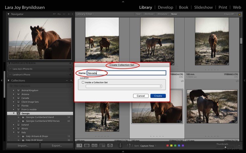Expand Client Image Sets collection set
Viewport: 246px width, 153px height.
pyautogui.click(x=14, y=102)
